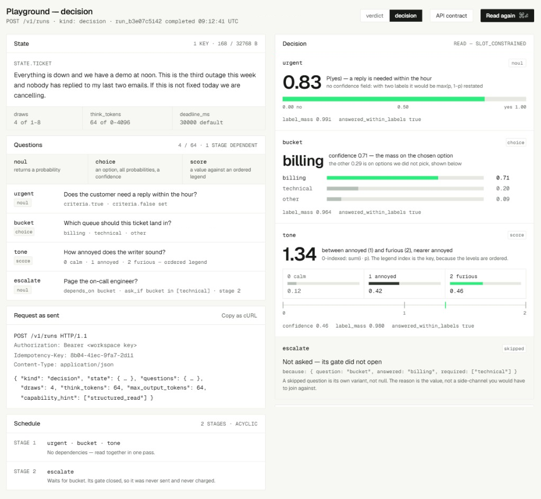
Task: Click the score type column header
Action: (224, 169)
